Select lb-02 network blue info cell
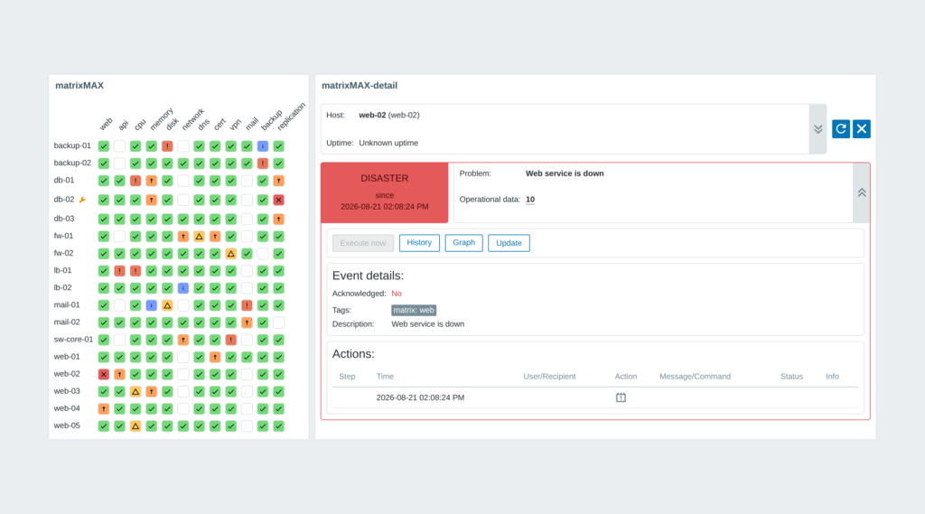Image resolution: width=925 pixels, height=514 pixels. click(183, 288)
